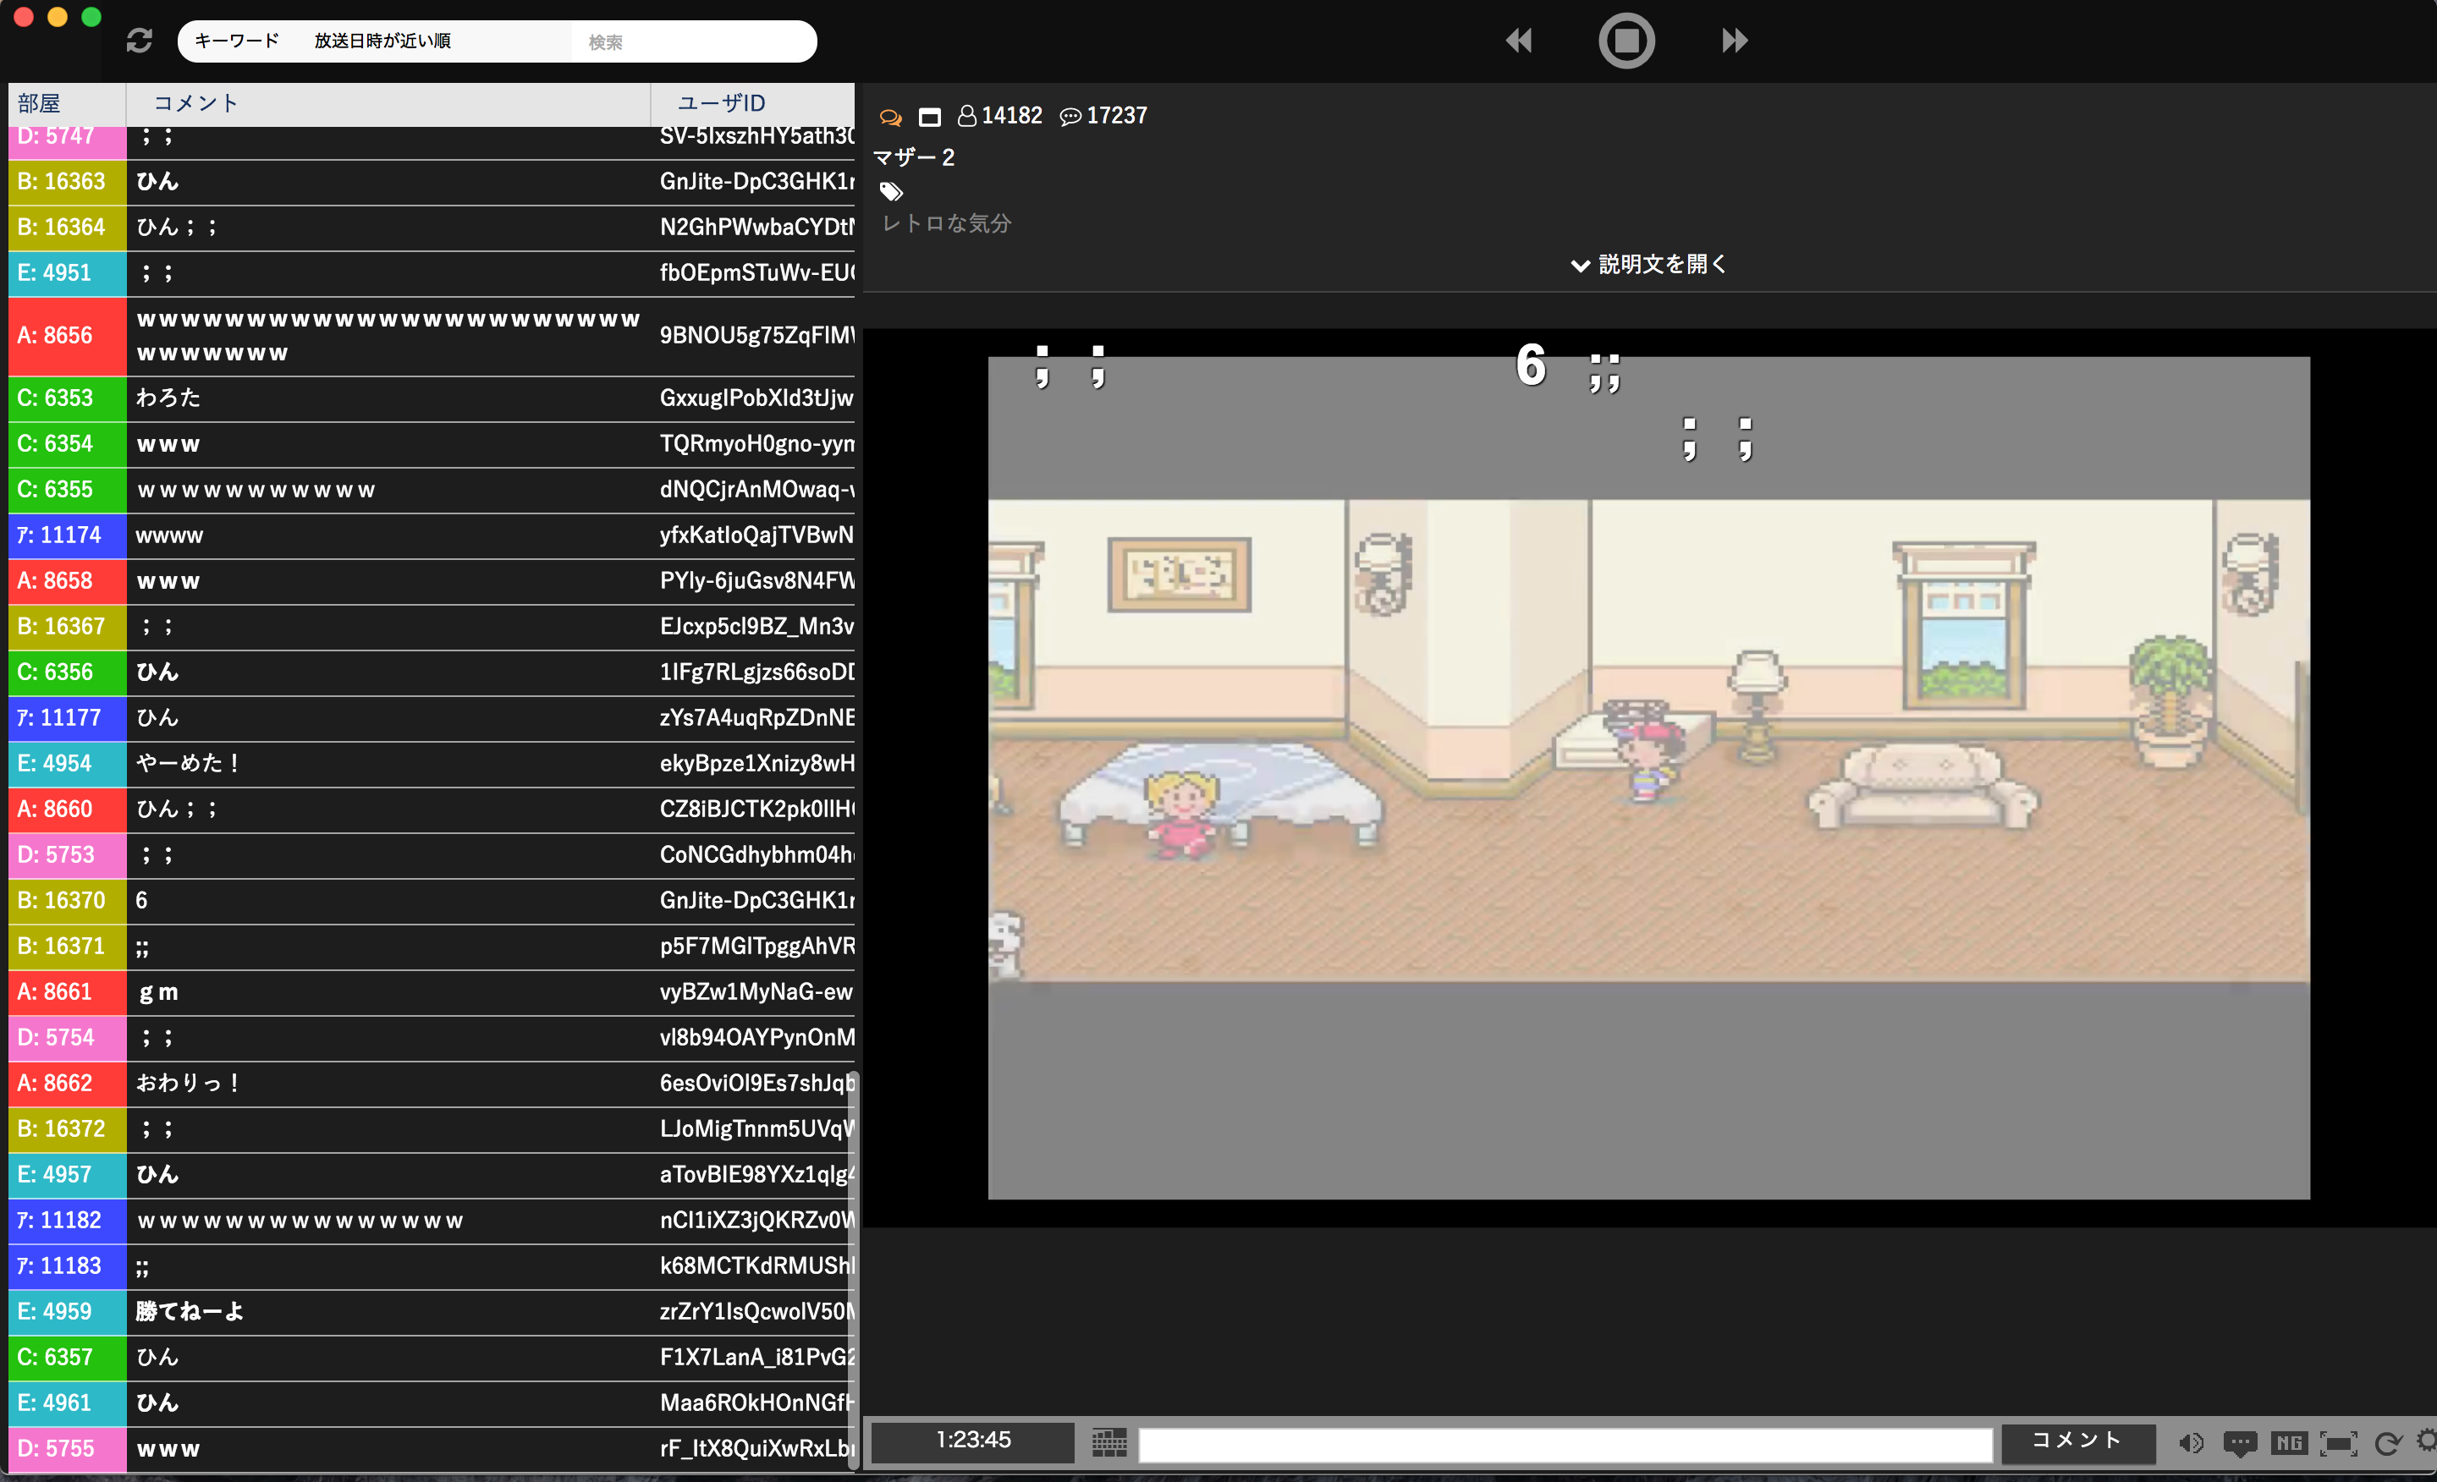Open the 放送日時が近い順 sort dropdown
Screen dimensions: 2437x1482
pos(382,41)
